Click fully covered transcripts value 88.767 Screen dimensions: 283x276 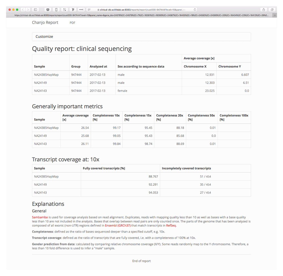[153, 176]
